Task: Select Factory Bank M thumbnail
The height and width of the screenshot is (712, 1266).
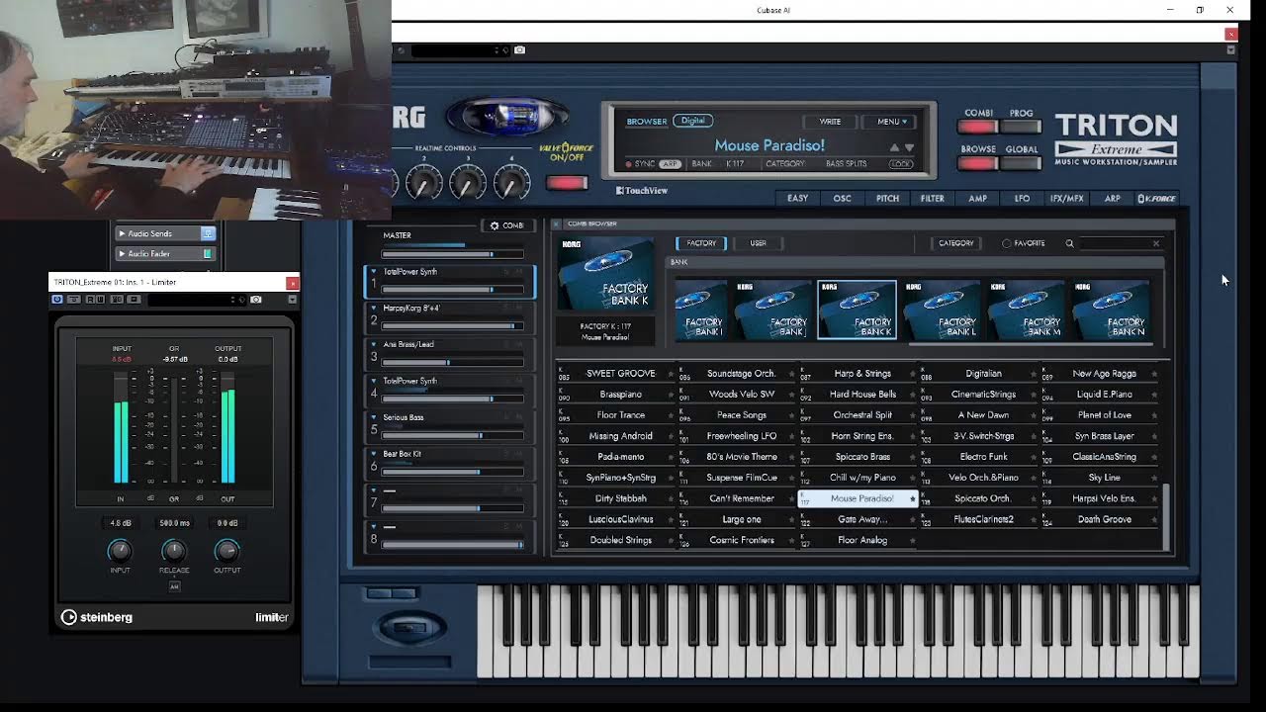Action: pos(1026,310)
